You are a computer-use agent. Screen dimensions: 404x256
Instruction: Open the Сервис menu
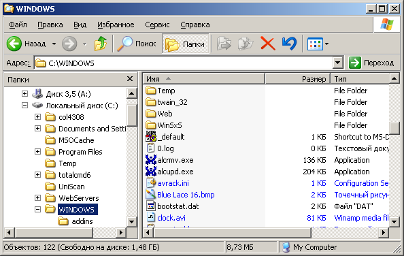click(x=157, y=25)
